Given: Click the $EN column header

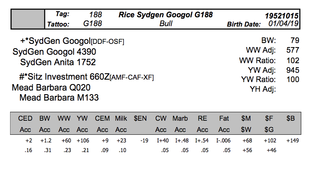Looking at the screenshot, I should 141,119.
